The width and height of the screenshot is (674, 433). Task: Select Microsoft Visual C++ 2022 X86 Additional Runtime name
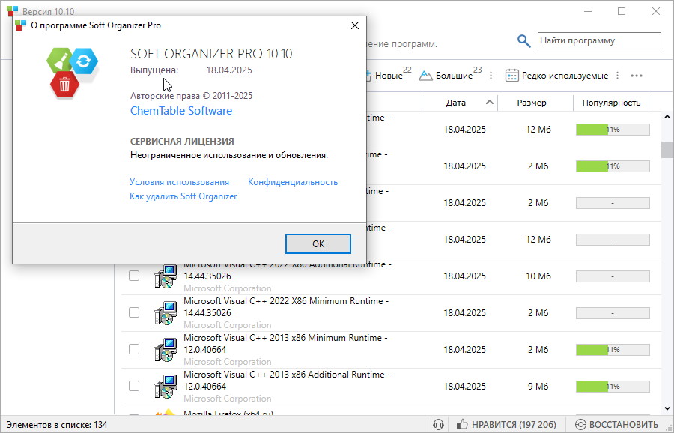pyautogui.click(x=287, y=270)
